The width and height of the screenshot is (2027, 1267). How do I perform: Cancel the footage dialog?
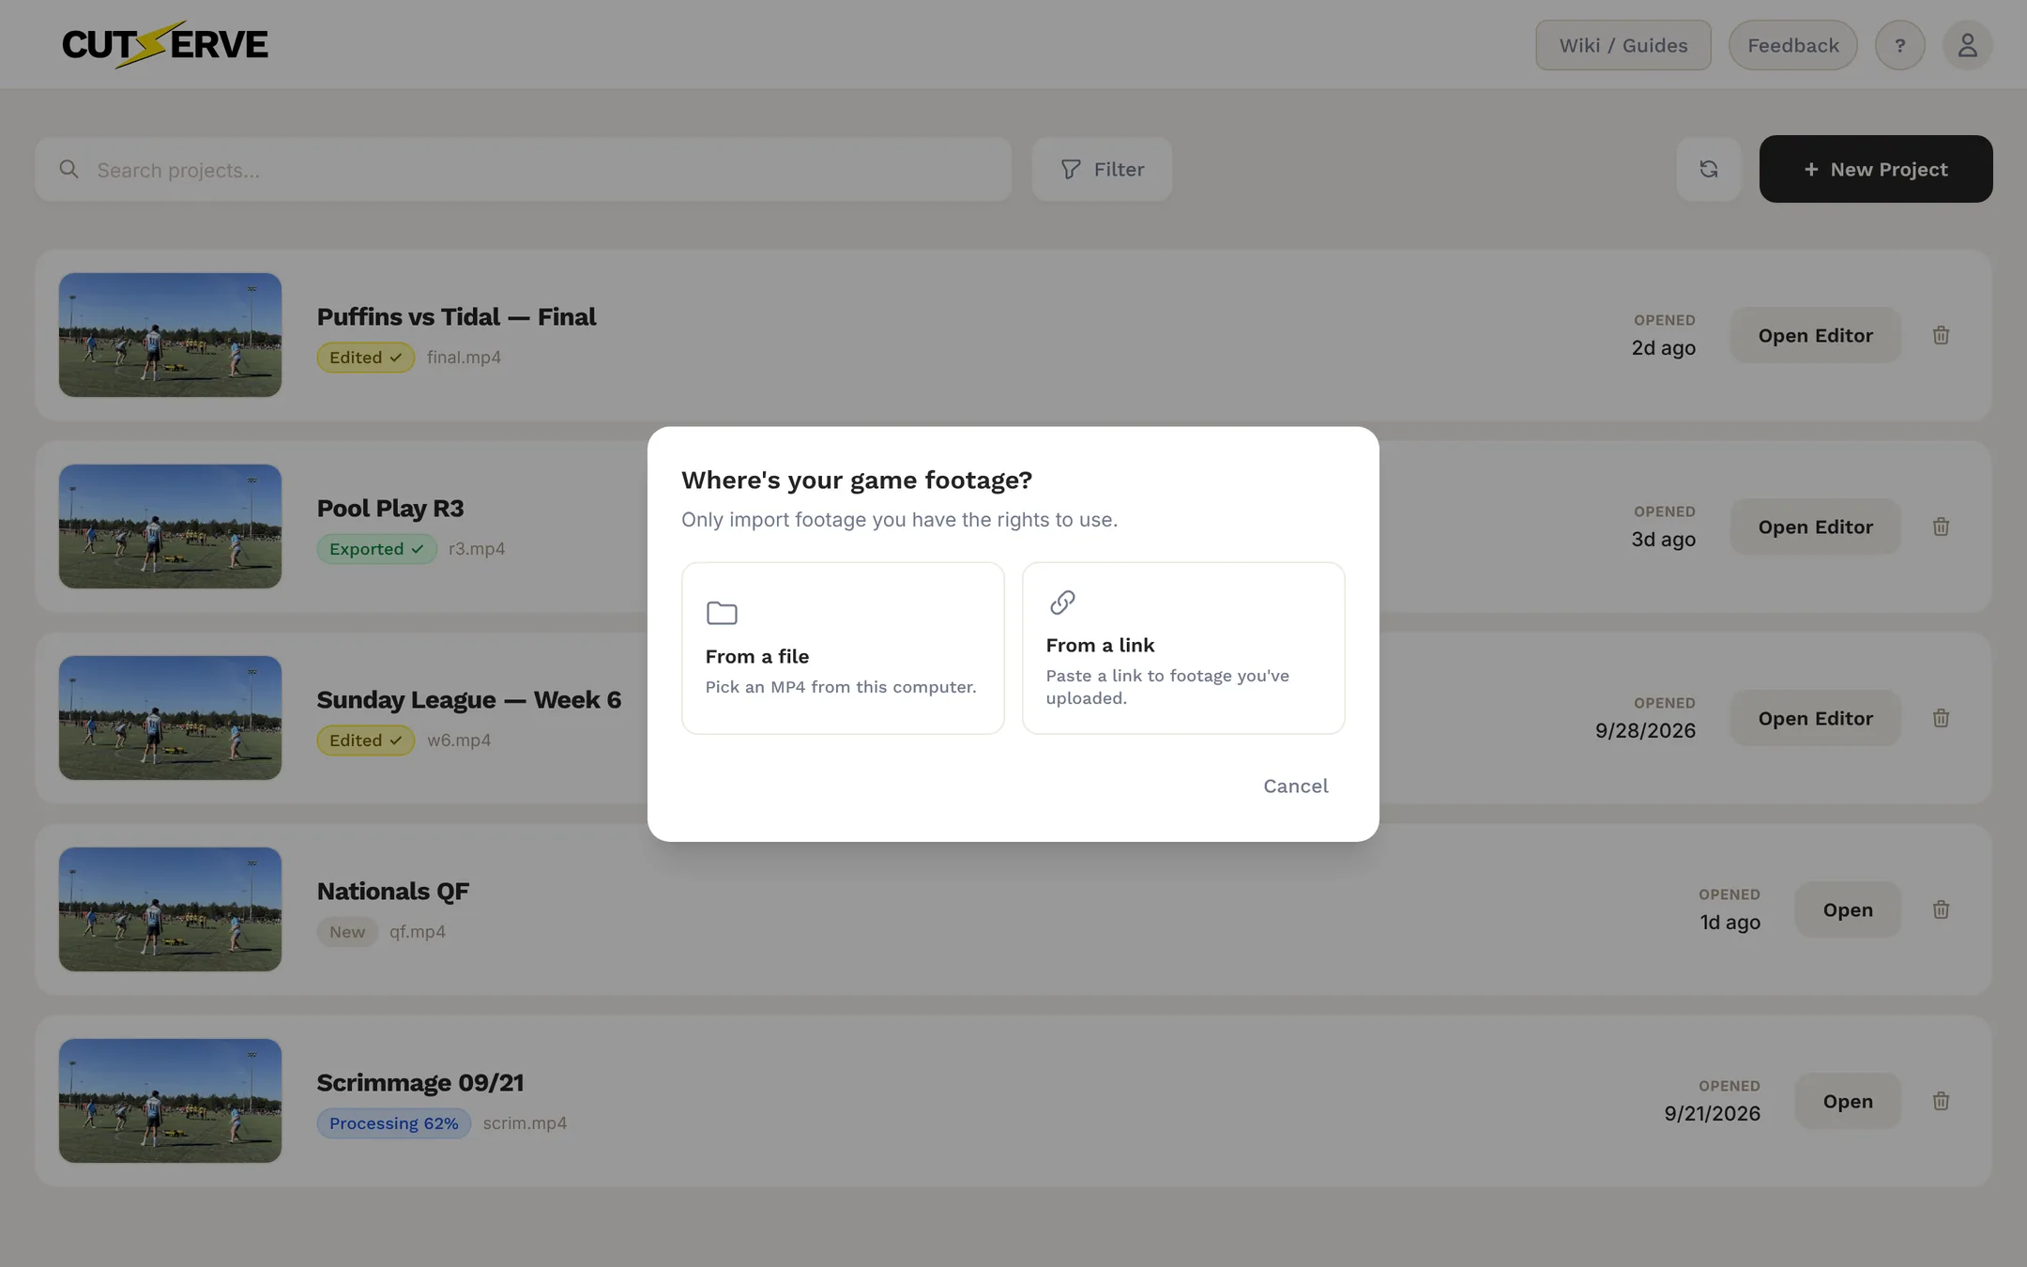1295,786
